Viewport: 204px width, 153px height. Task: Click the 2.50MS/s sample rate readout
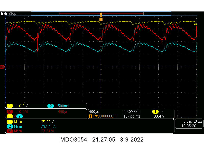coord(132,112)
